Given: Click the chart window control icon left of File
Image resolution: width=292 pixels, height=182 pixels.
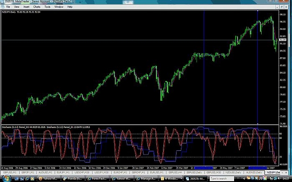Looking at the screenshot, I should pyautogui.click(x=3, y=7).
